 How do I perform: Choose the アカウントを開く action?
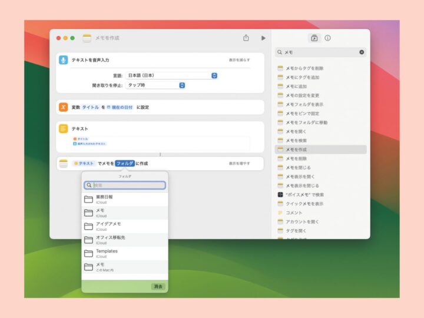click(x=321, y=221)
